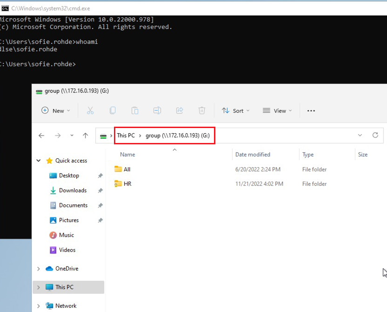387x312 pixels.
Task: Click the Rename icon in toolbar
Action: tap(157, 110)
